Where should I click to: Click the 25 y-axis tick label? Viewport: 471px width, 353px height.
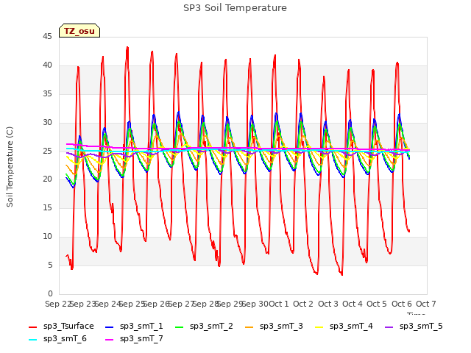point(47,151)
